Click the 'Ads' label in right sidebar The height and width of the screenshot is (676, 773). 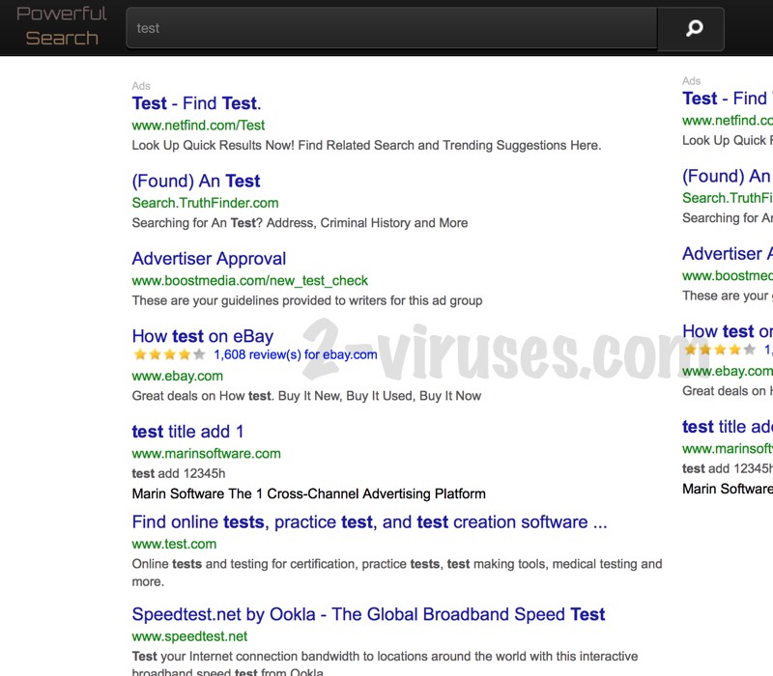(x=691, y=81)
